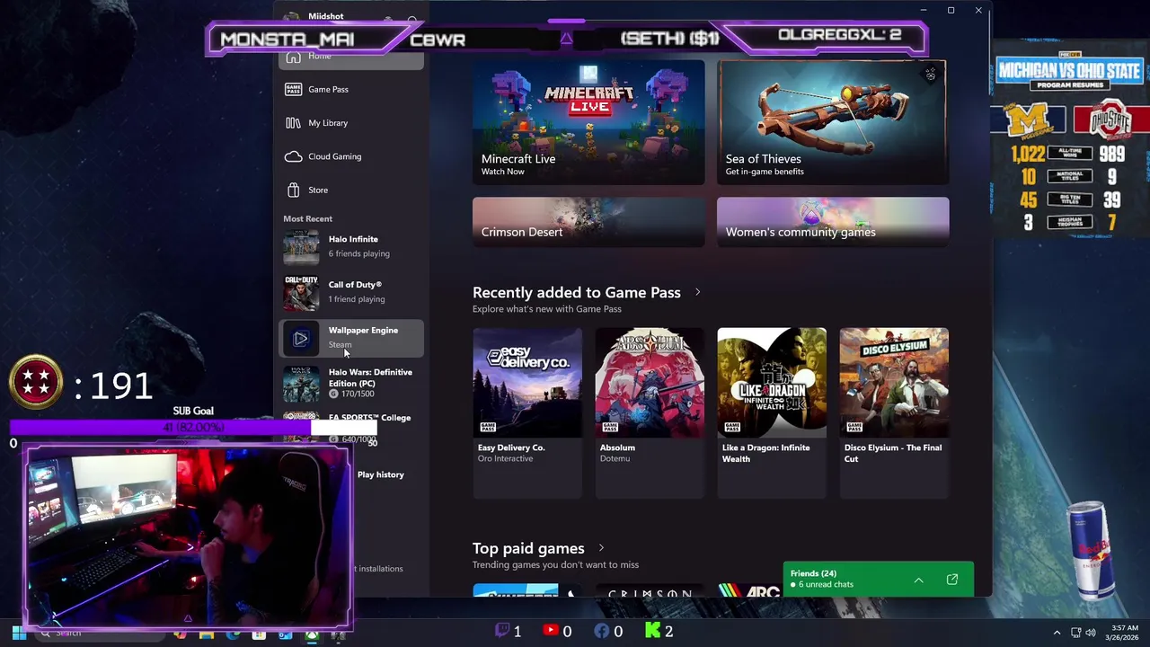Open the Red Bull desktop icon
Viewport: 1150px width, 647px height.
1092,550
